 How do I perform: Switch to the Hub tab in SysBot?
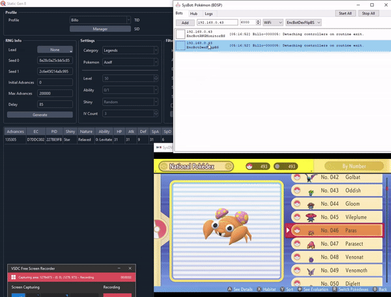(194, 14)
